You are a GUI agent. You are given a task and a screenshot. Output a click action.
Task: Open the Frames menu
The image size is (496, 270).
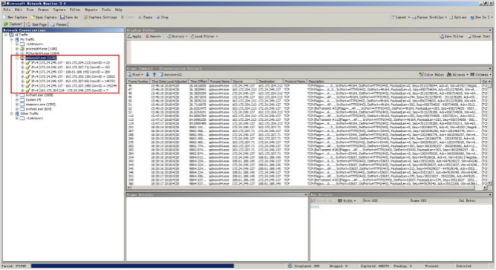43,10
